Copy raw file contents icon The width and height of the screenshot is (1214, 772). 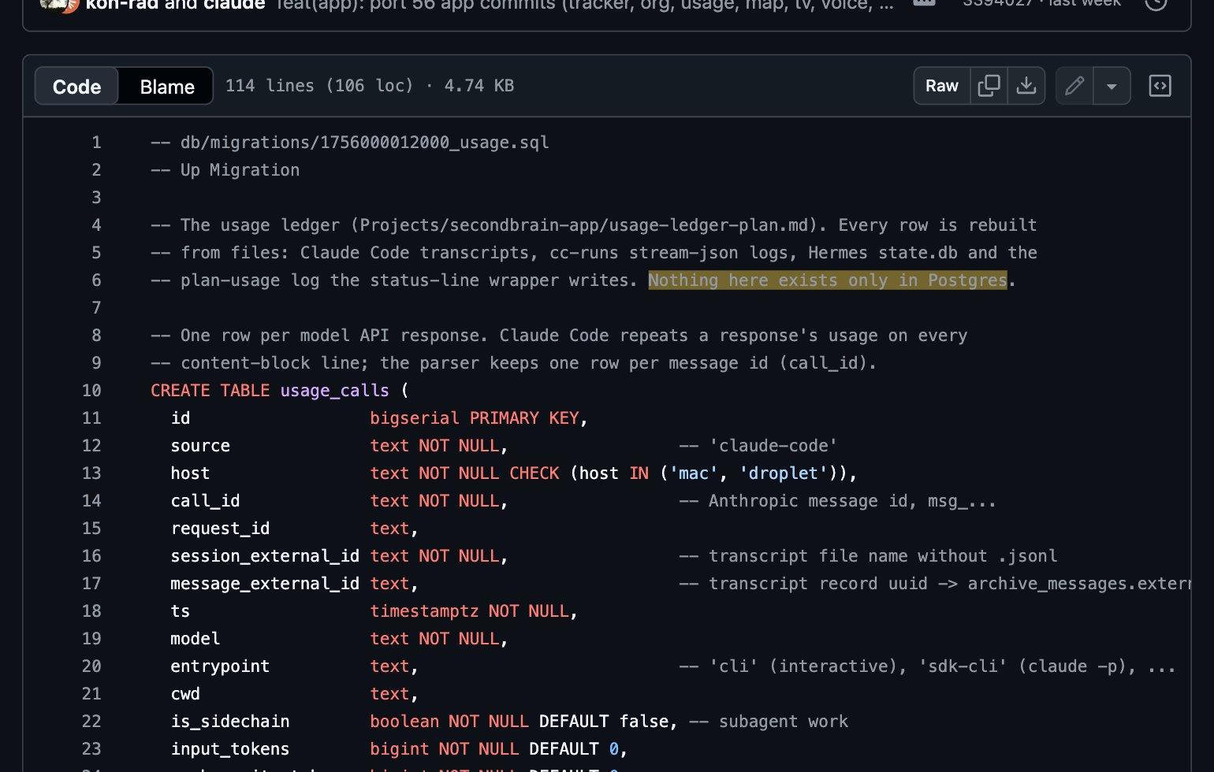pos(989,86)
